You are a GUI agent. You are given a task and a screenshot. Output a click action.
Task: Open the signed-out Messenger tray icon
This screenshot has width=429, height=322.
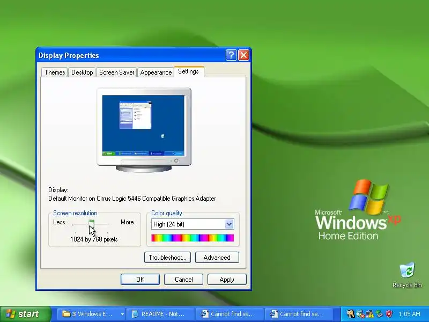coord(360,314)
